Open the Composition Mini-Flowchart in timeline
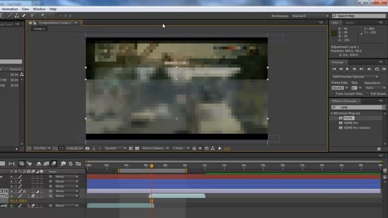 click(12, 163)
